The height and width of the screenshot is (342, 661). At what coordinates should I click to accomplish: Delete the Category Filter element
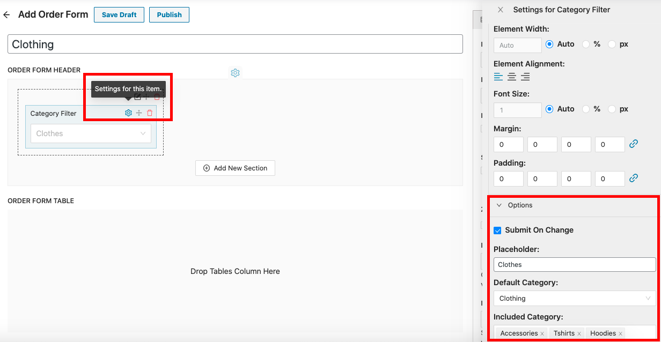[x=150, y=113]
